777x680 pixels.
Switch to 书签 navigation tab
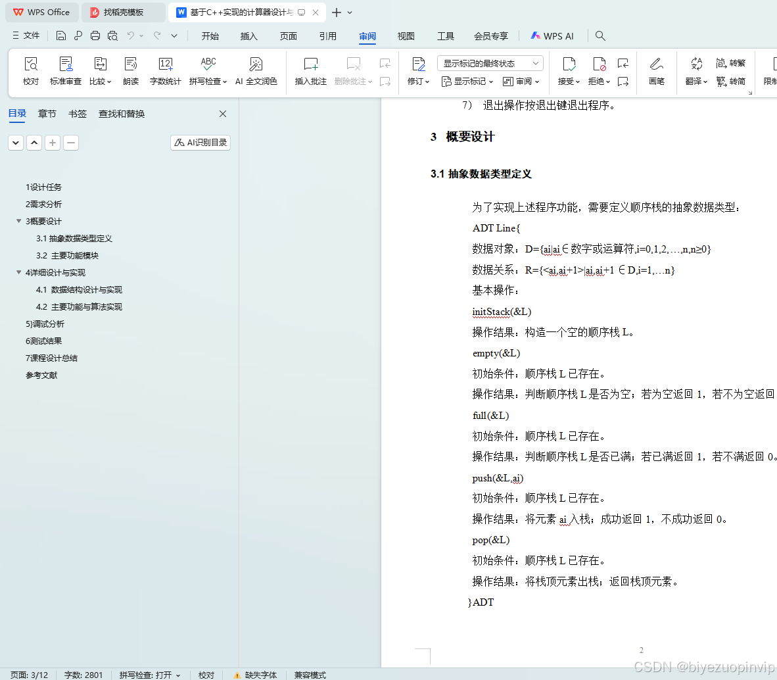point(78,114)
